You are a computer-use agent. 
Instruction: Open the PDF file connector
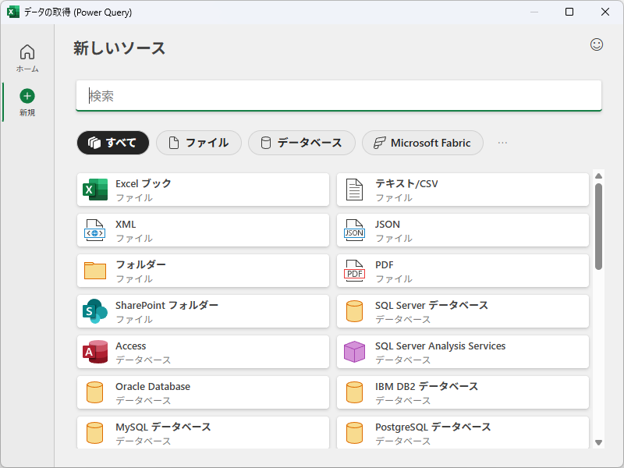[463, 271]
